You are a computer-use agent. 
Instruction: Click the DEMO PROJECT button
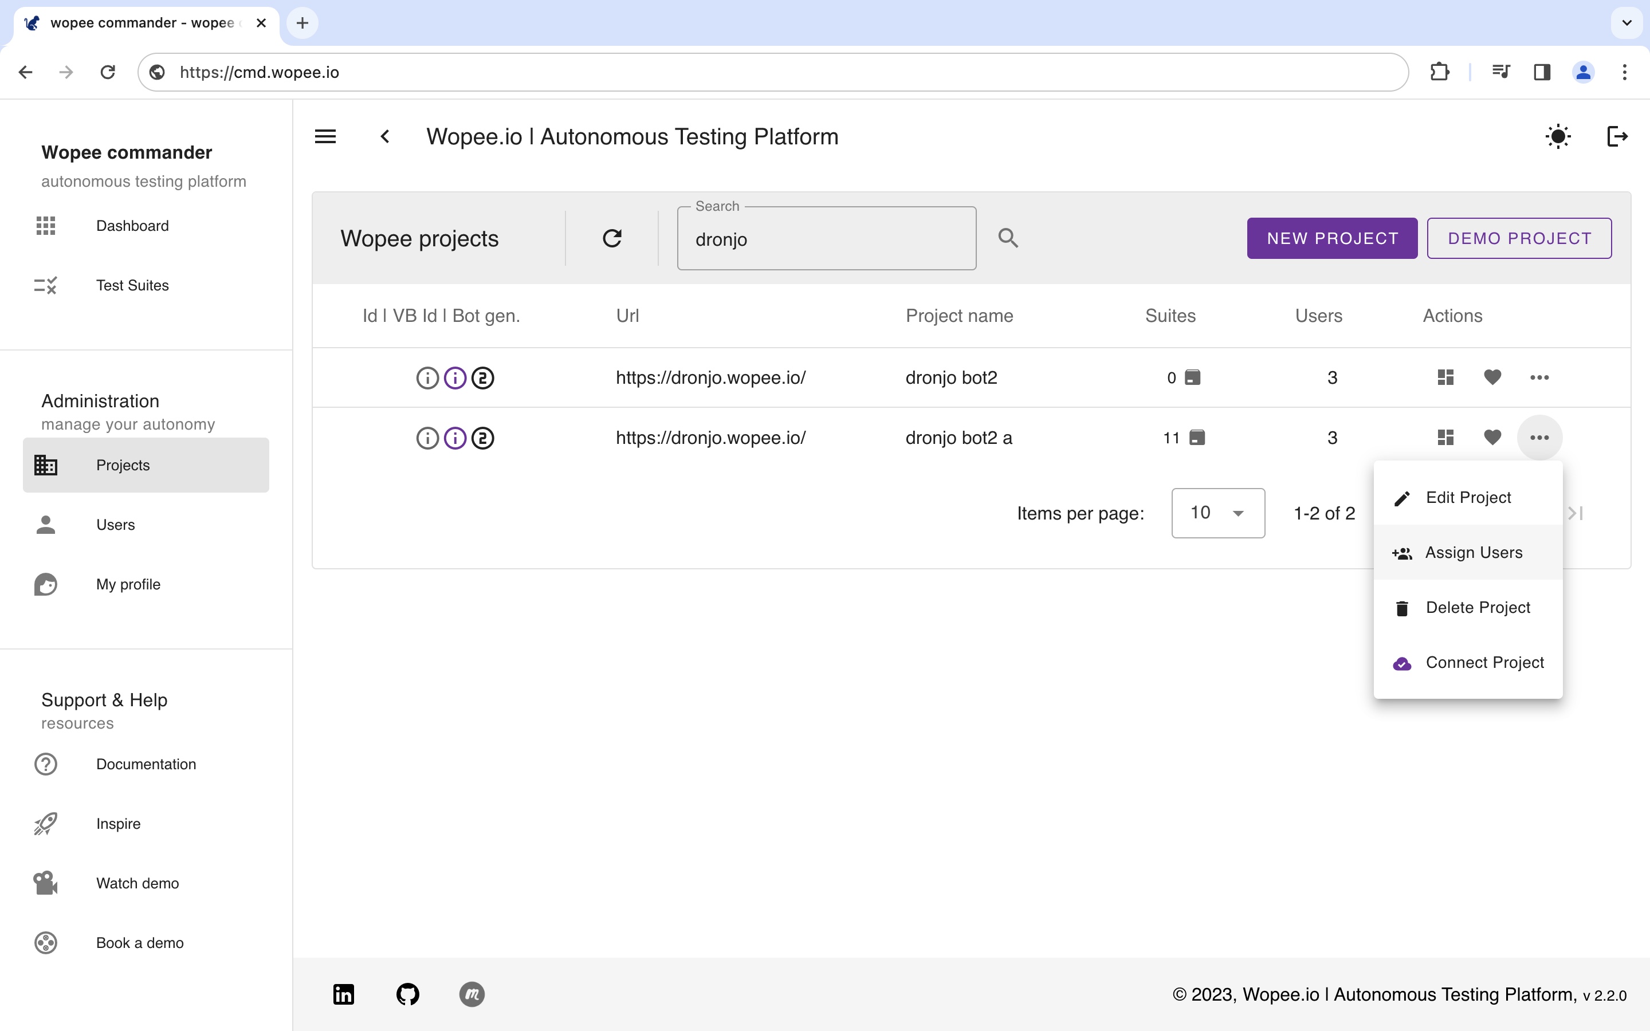coord(1519,238)
